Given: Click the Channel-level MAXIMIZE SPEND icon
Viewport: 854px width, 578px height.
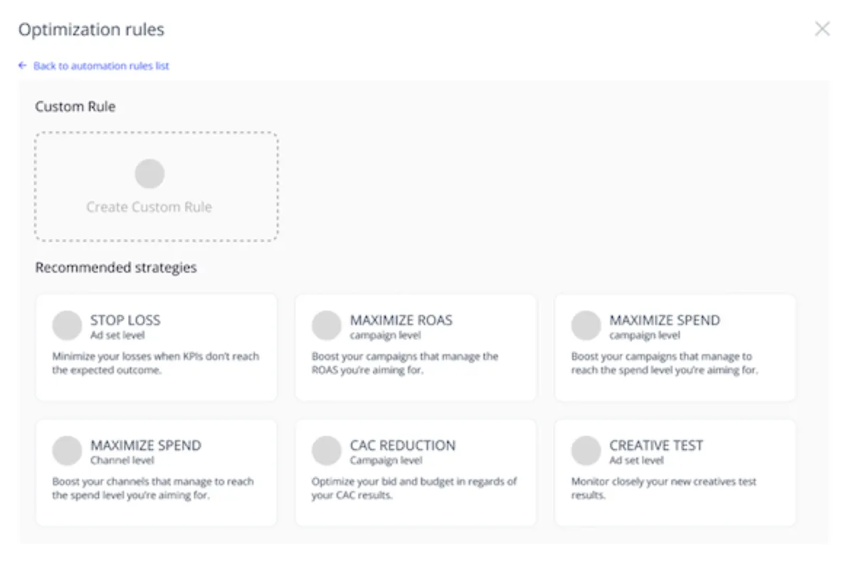Looking at the screenshot, I should [67, 451].
